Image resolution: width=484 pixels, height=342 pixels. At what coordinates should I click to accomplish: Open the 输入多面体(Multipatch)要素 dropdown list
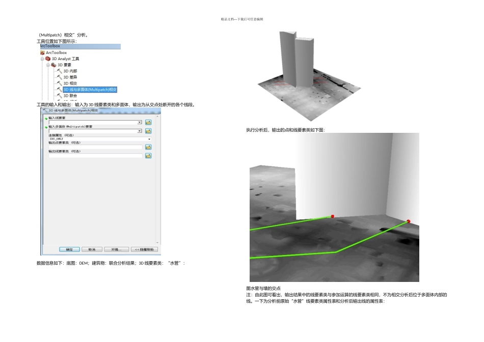140,131
